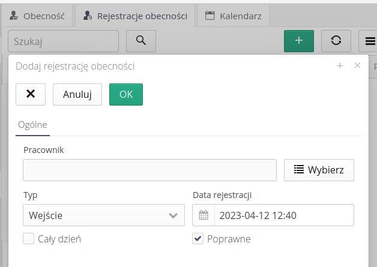
Task: Click the Pracownik text field
Action: (149, 170)
